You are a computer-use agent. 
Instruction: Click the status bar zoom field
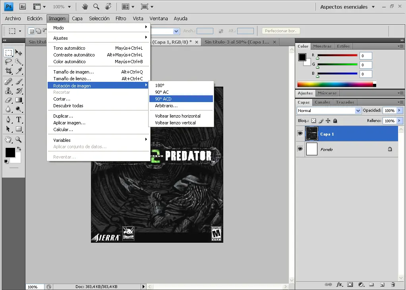(35, 287)
